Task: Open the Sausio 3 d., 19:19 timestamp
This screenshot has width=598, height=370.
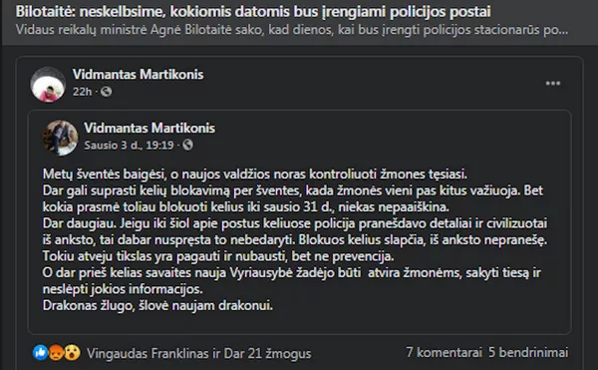Action: [129, 145]
